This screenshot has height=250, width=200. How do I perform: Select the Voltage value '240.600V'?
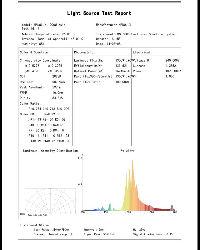(x=172, y=60)
